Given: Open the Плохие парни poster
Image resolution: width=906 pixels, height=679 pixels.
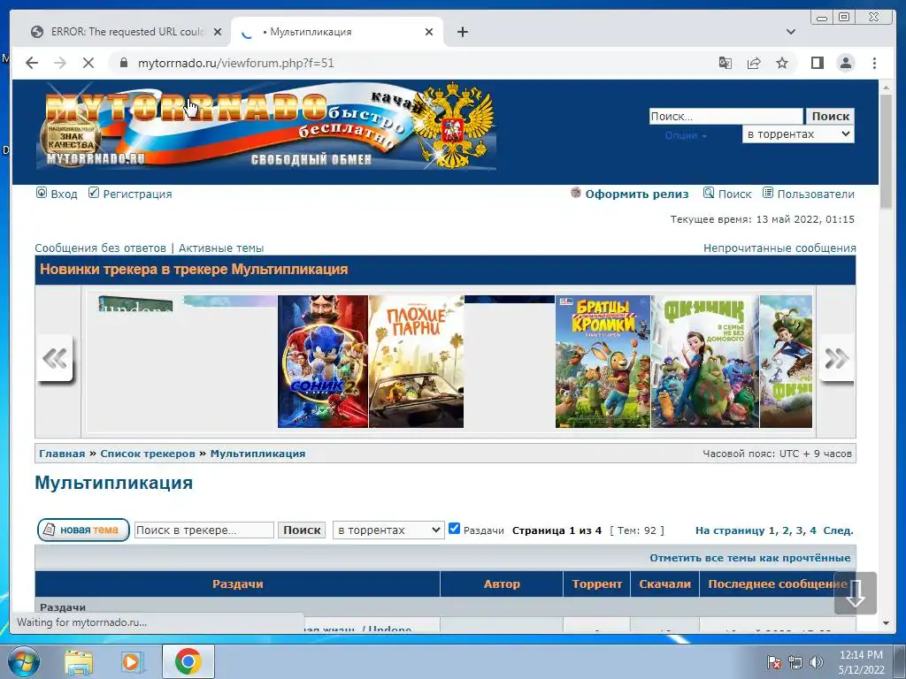Looking at the screenshot, I should (x=416, y=362).
